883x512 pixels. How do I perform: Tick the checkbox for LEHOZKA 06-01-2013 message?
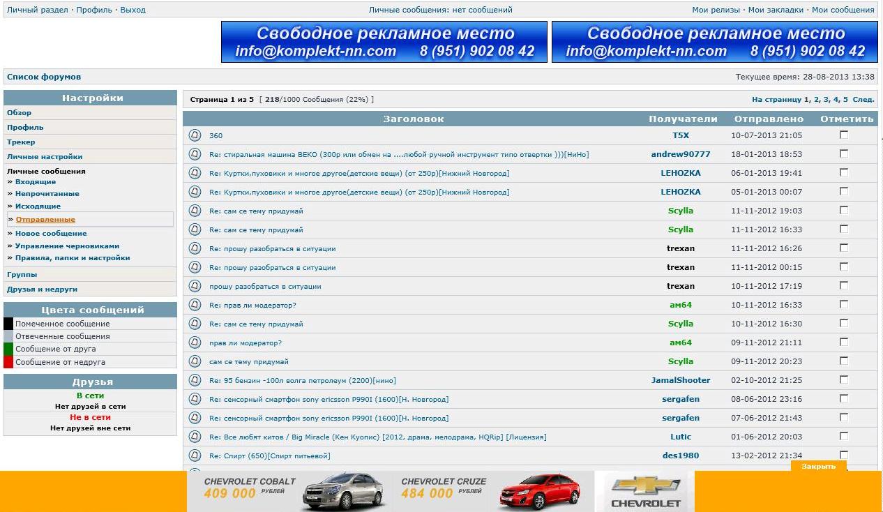(844, 172)
